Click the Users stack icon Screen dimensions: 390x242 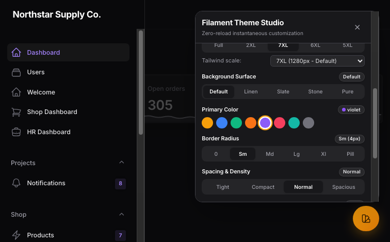pyautogui.click(x=16, y=72)
